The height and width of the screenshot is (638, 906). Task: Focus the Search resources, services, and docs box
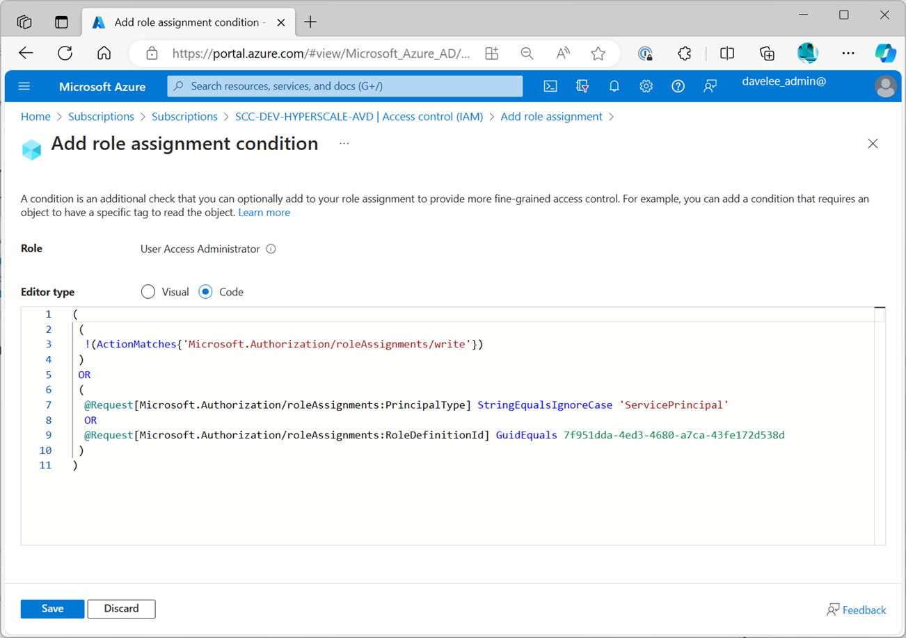(345, 86)
